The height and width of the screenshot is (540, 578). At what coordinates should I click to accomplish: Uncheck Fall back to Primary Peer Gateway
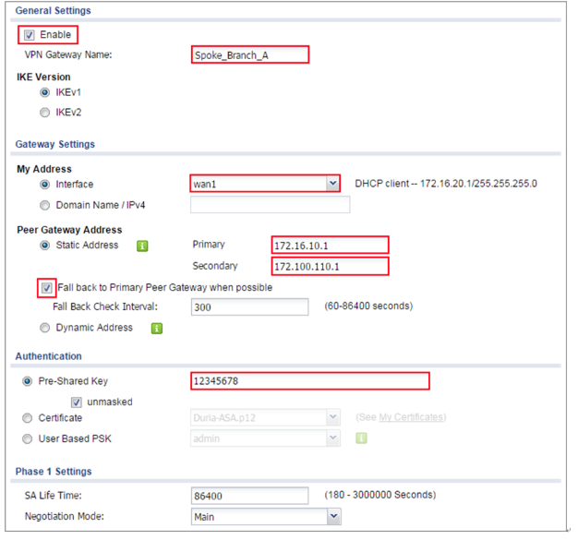(x=48, y=287)
